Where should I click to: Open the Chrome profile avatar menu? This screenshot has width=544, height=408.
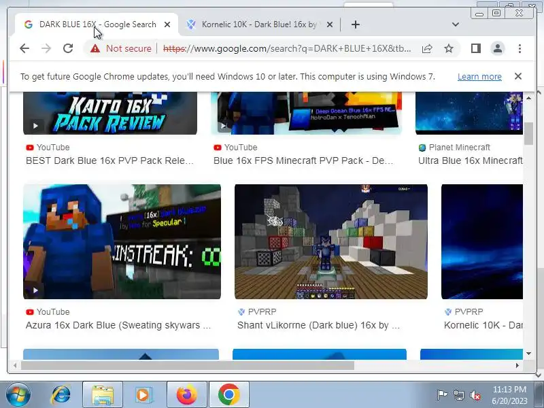[498, 48]
